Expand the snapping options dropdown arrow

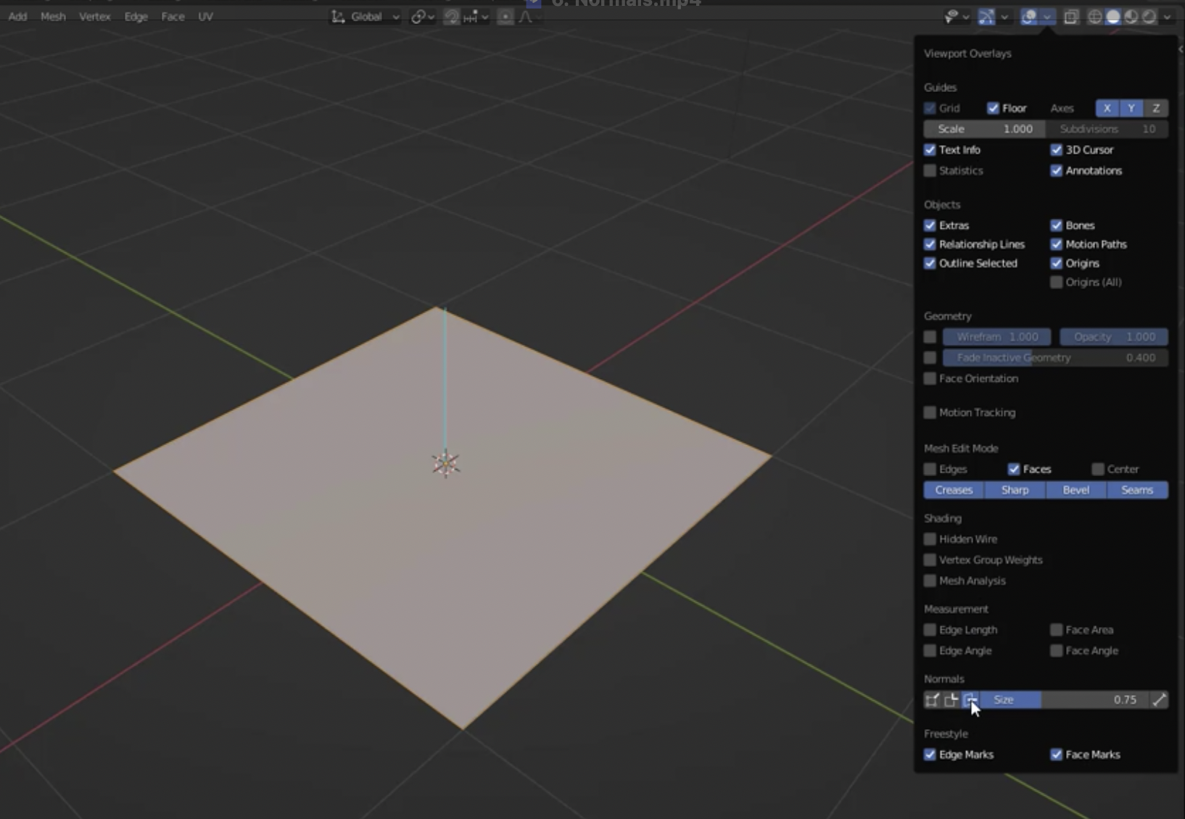coord(485,17)
